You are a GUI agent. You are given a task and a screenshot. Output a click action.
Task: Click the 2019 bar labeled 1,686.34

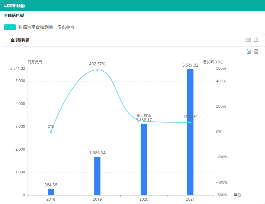(97, 176)
